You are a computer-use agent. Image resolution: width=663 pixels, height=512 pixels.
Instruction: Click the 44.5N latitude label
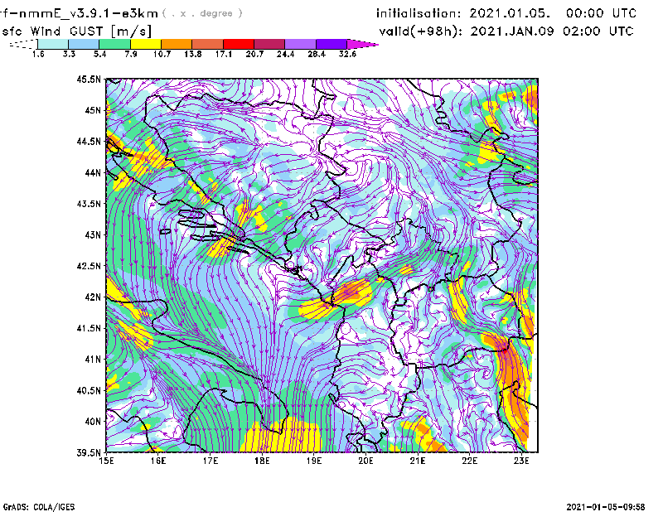point(89,141)
